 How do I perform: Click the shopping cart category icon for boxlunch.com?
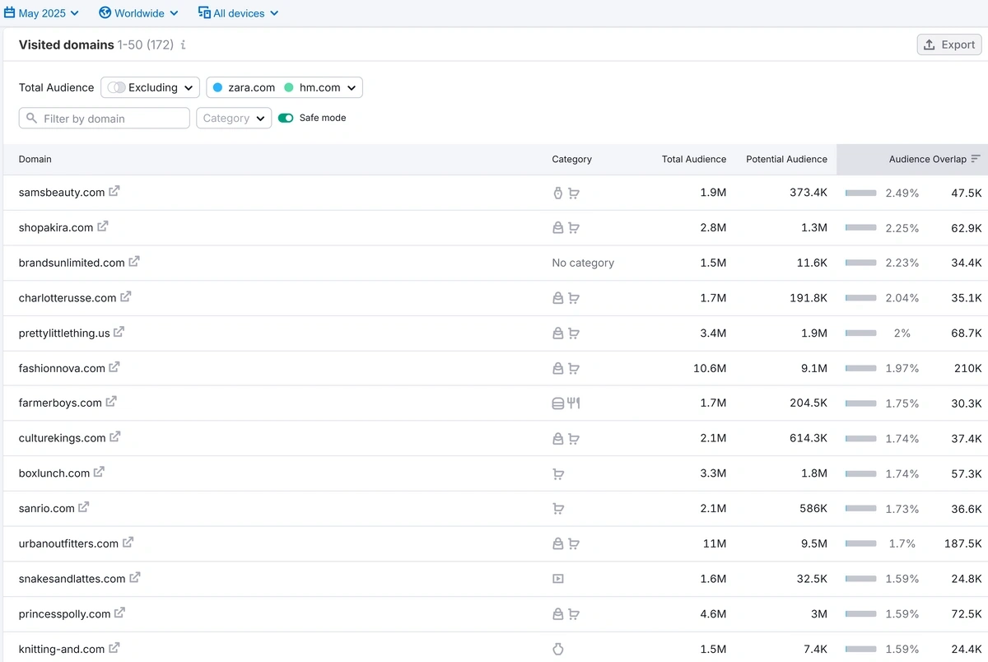(558, 474)
